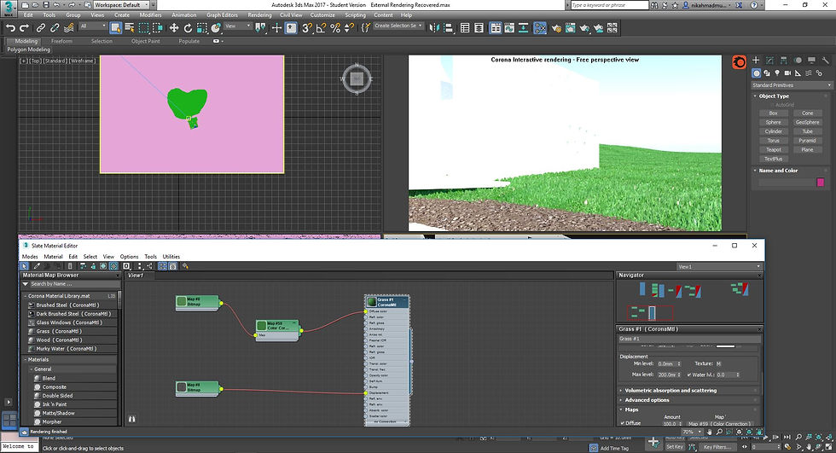The image size is (836, 453).
Task: Choose the Select Object tool
Action: click(115, 27)
